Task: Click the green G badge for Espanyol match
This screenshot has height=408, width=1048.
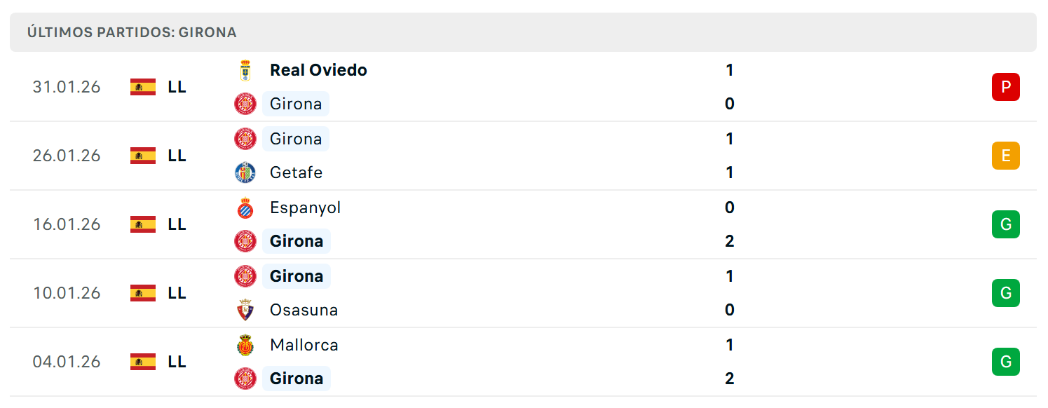Action: 1006,224
